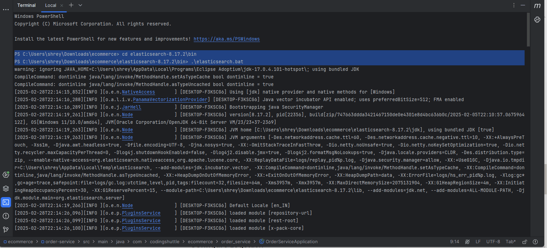Image resolution: width=547 pixels, height=248 pixels.
Task: Click 'loaded module [x-pack-core]' text
Action: (267, 228)
